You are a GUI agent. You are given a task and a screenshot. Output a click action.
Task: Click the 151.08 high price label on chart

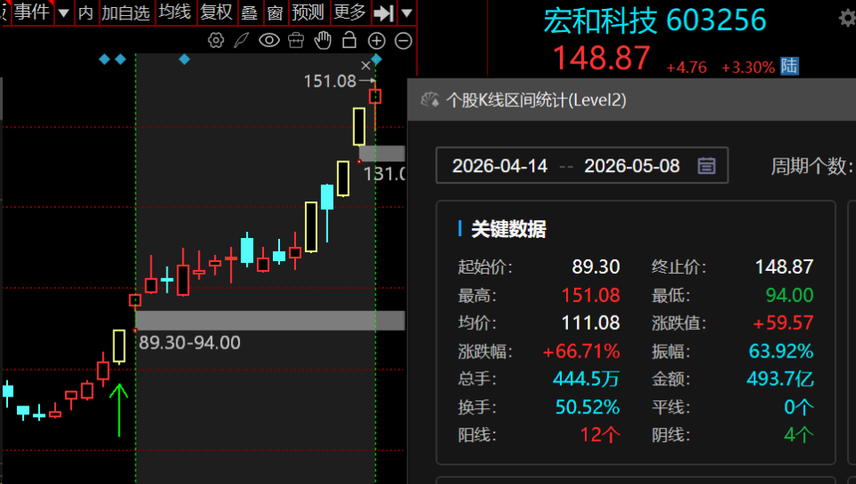click(330, 81)
